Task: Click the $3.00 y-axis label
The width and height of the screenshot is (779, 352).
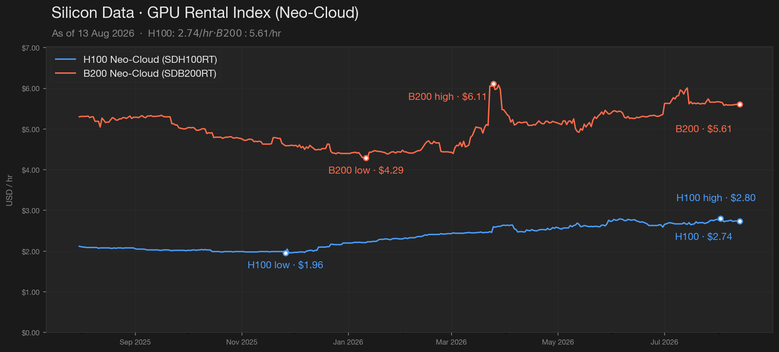Action: 31,211
